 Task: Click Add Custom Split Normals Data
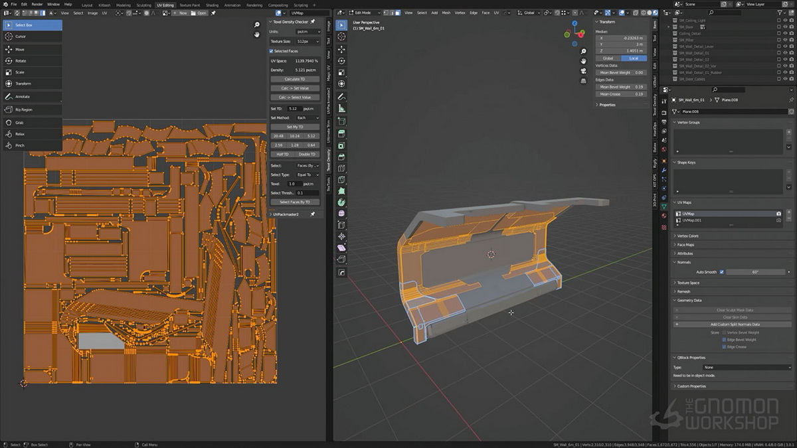point(734,325)
